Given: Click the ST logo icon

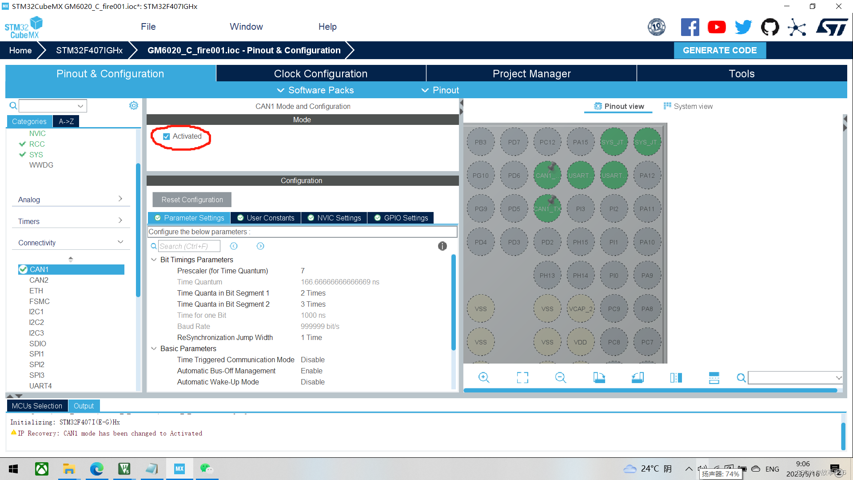Looking at the screenshot, I should tap(832, 27).
